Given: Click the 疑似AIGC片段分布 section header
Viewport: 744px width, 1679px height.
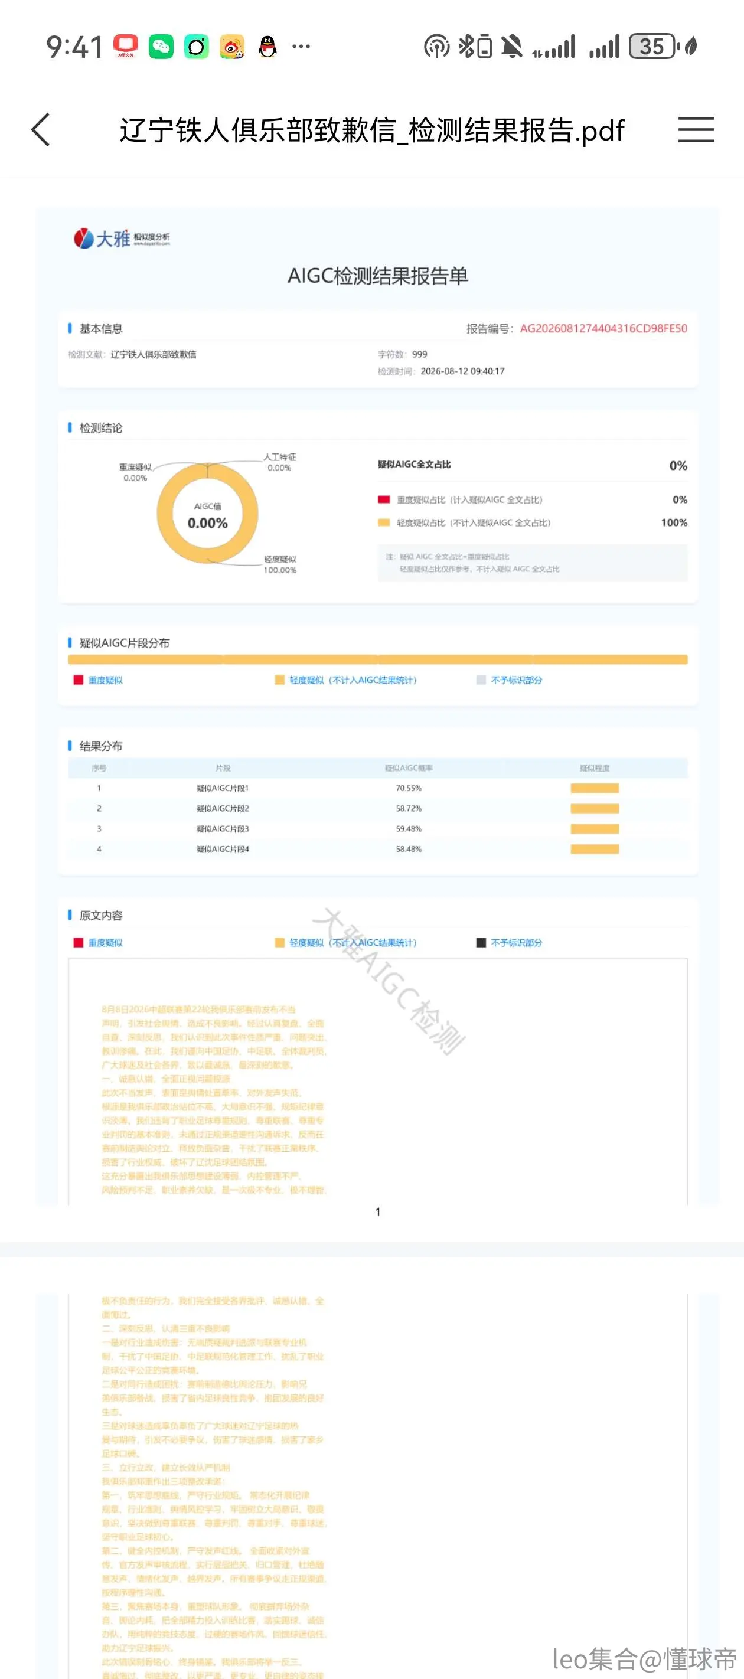Looking at the screenshot, I should point(124,643).
